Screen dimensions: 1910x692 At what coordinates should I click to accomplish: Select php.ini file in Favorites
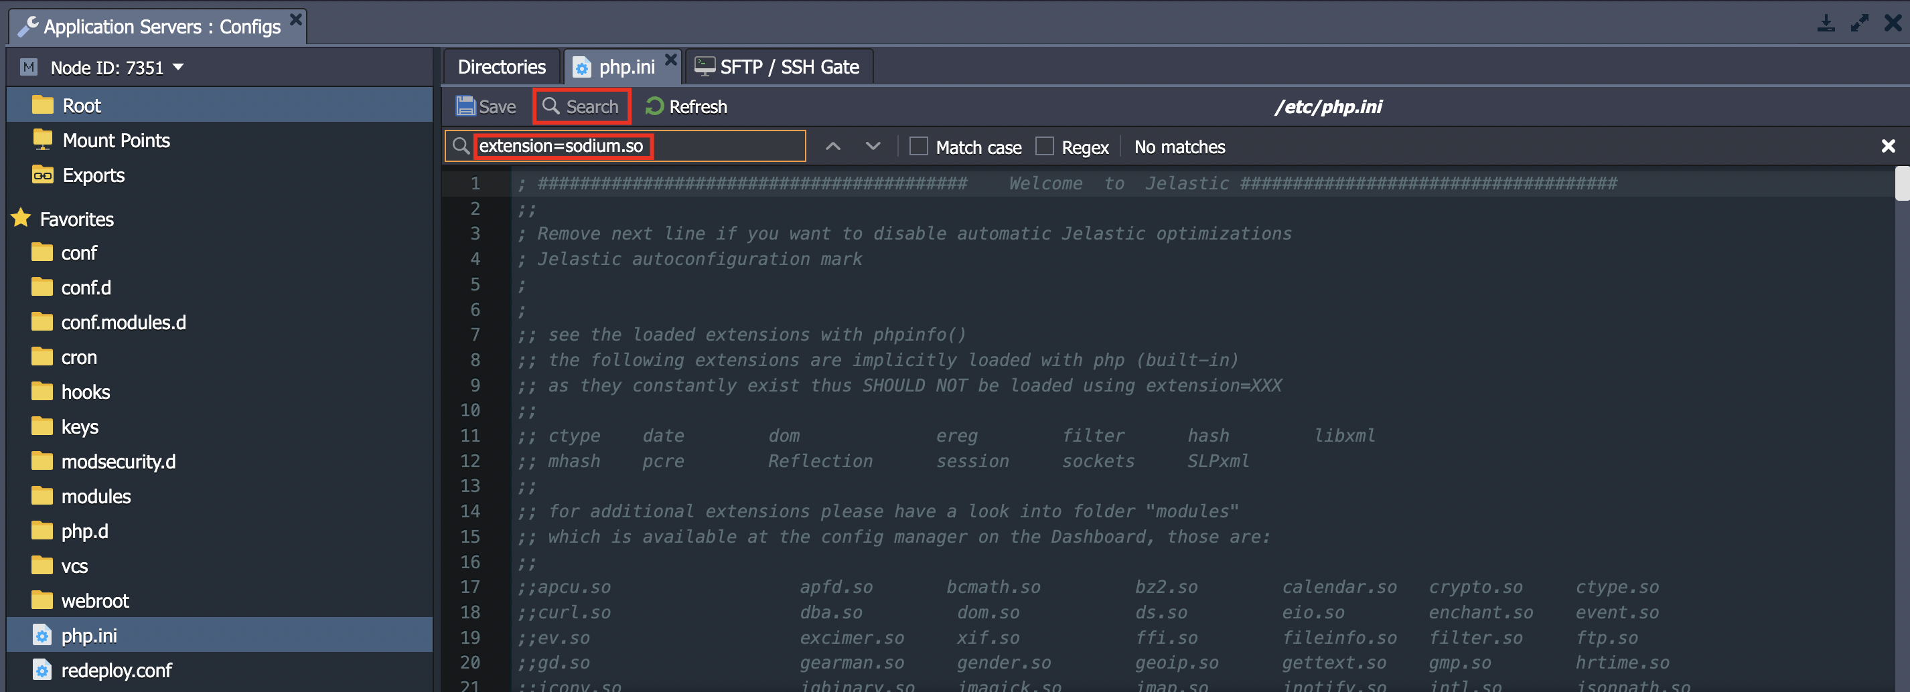click(x=220, y=635)
